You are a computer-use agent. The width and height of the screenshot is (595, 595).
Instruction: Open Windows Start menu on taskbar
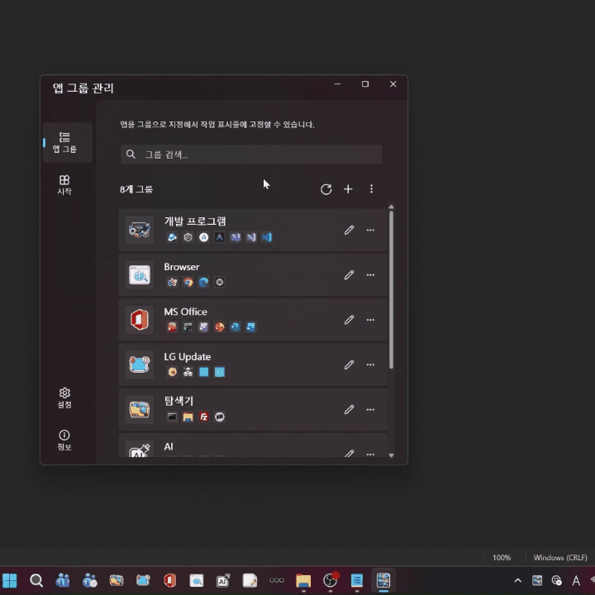tap(10, 580)
